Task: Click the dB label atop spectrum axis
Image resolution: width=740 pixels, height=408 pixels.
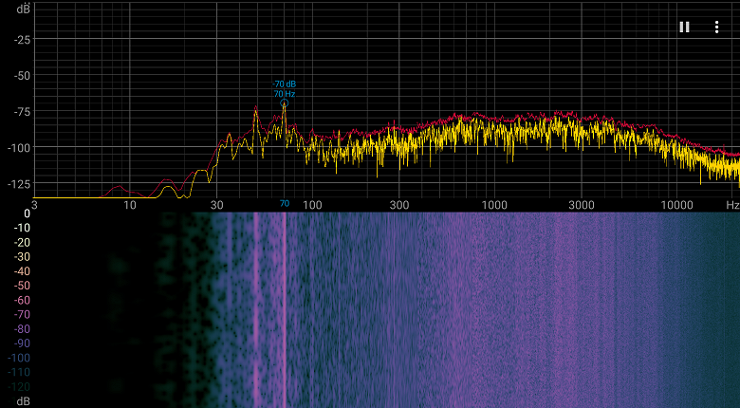Action: 24,8
